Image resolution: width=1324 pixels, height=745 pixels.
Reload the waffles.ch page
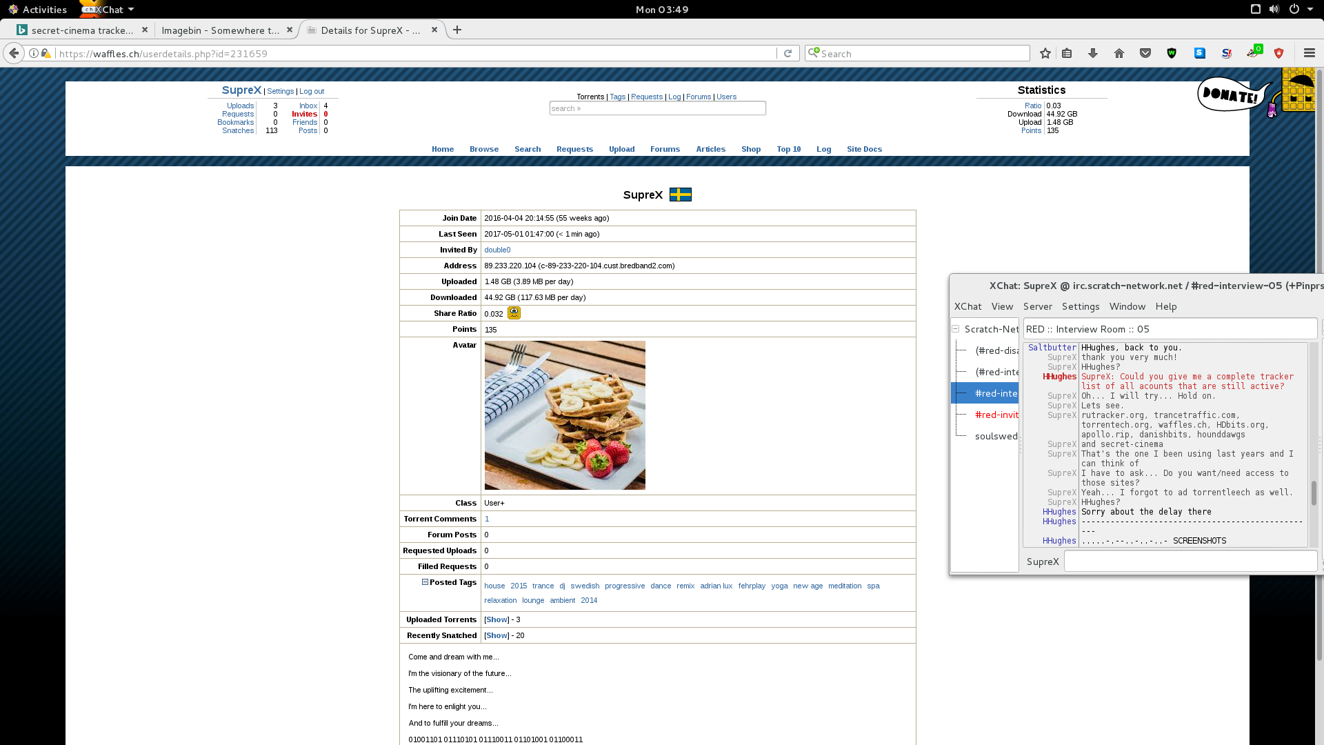(788, 53)
